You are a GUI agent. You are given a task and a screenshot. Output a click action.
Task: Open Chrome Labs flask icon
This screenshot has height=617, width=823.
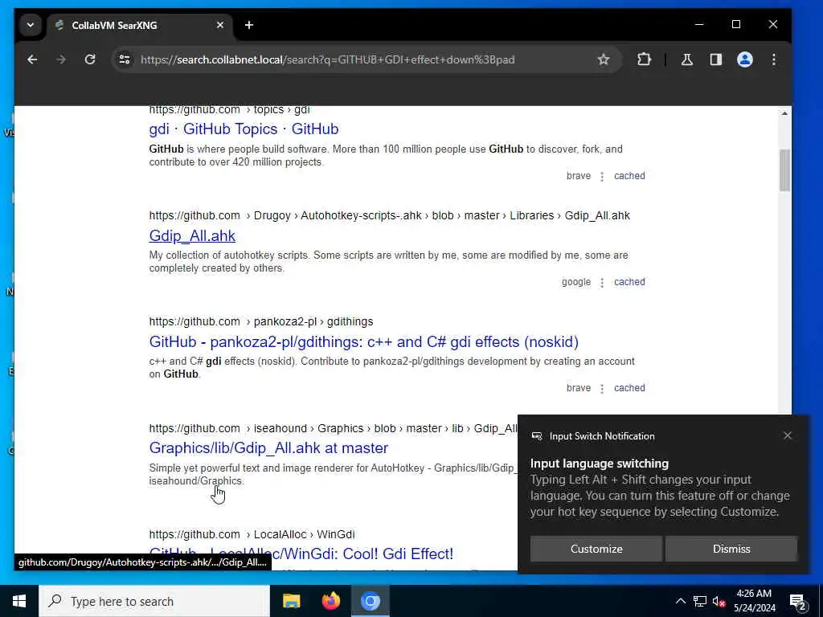click(x=687, y=59)
